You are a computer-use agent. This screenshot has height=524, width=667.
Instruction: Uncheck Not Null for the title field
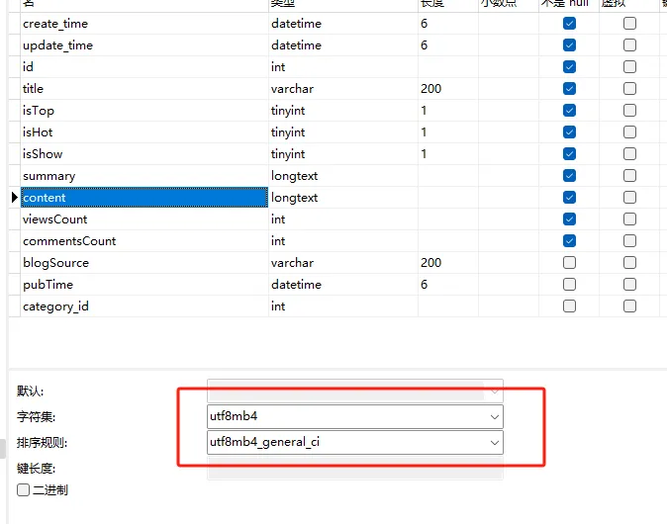(569, 89)
